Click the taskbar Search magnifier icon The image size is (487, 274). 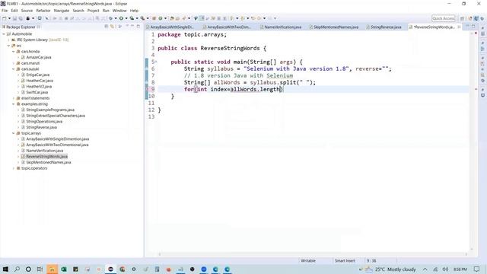pos(17,269)
